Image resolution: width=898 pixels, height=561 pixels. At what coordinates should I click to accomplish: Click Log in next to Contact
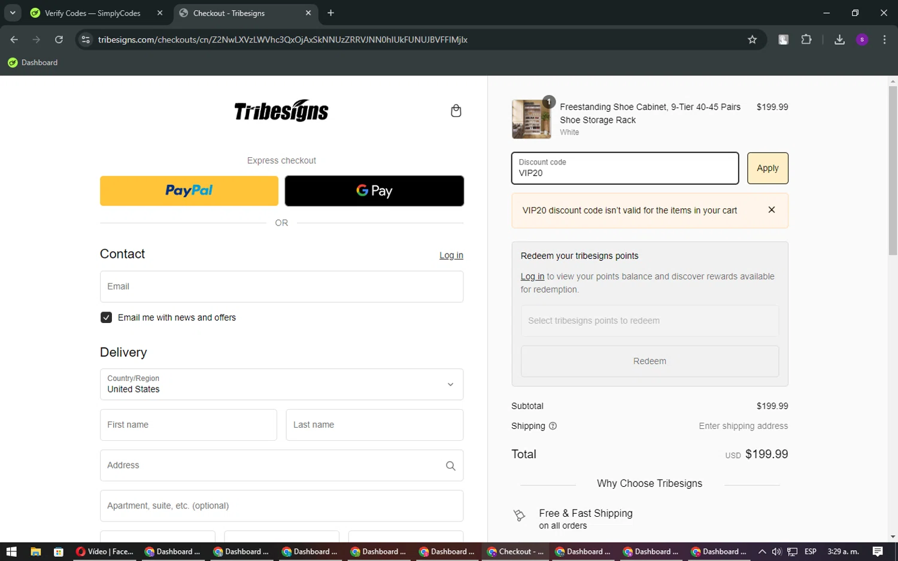coord(451,255)
